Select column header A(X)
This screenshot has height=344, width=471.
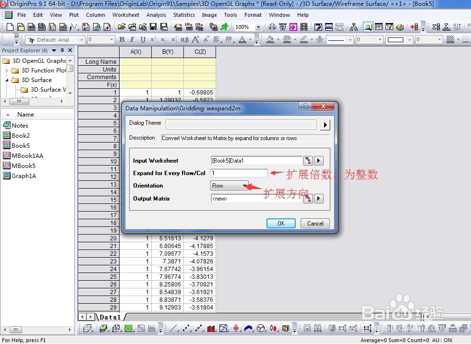tap(135, 52)
